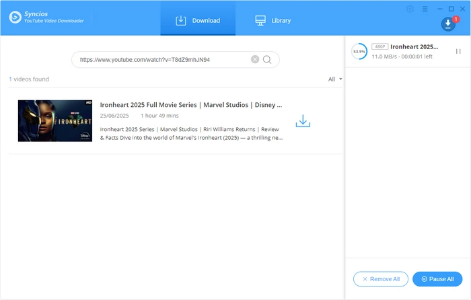Toggle the download queue panel button
The height and width of the screenshot is (300, 471).
(x=448, y=24)
